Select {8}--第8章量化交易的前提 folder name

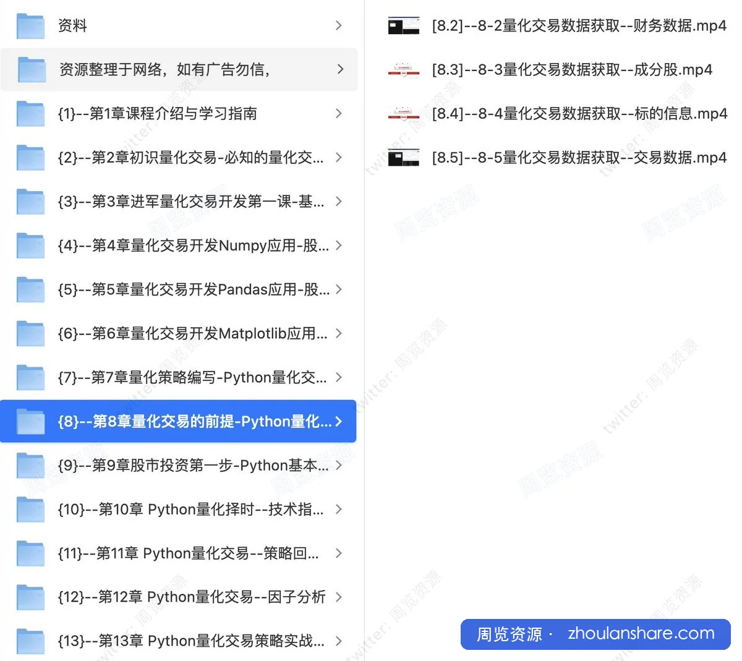[194, 422]
